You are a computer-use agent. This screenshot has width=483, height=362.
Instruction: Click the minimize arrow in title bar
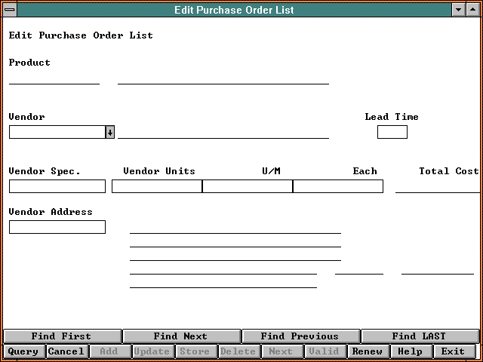[459, 10]
